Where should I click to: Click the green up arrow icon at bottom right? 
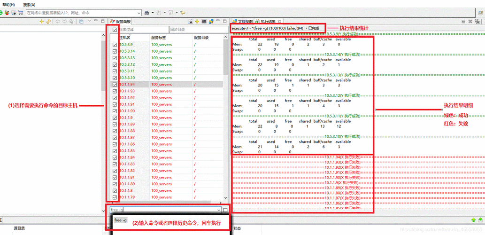[473, 220]
